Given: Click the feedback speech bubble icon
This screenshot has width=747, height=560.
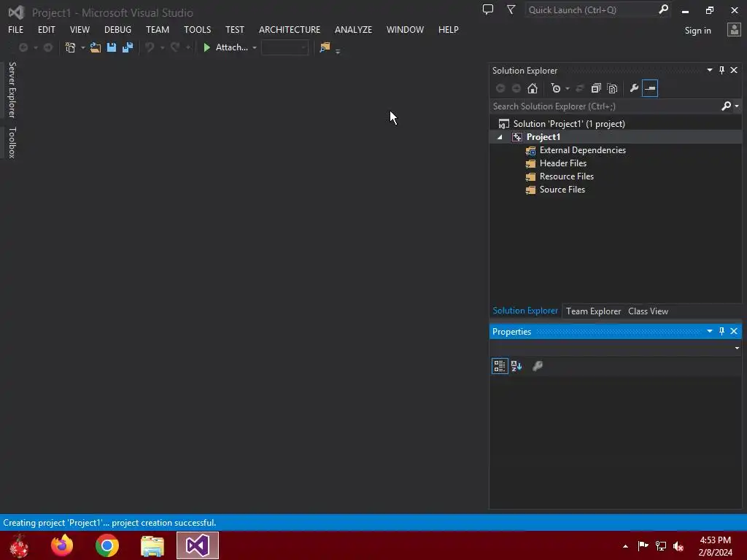Looking at the screenshot, I should [x=488, y=9].
